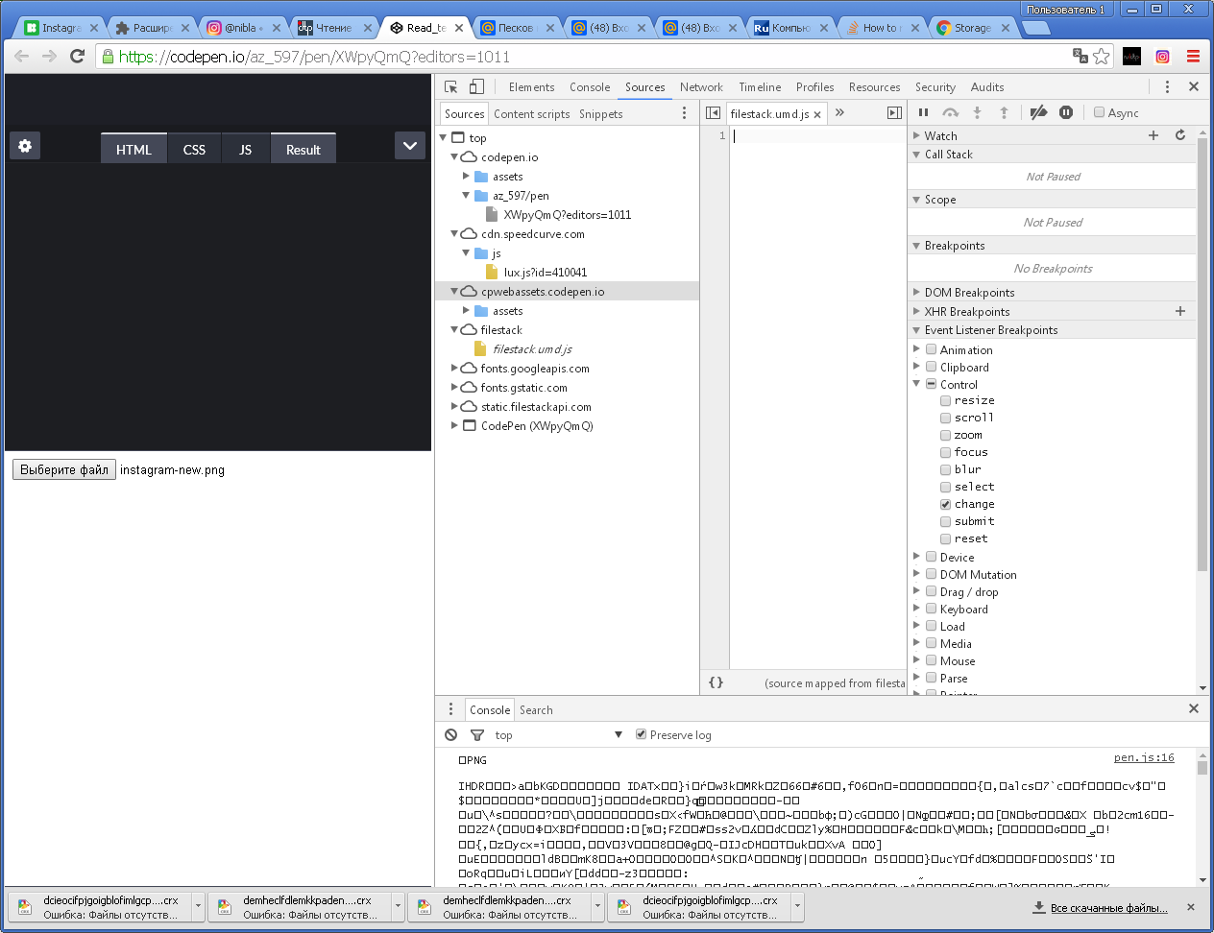Open the Chrome main menu icon

(x=1193, y=57)
